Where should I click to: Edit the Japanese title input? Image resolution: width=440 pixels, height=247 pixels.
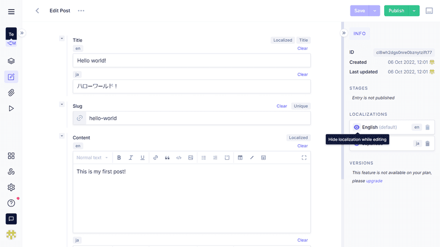pyautogui.click(x=192, y=86)
